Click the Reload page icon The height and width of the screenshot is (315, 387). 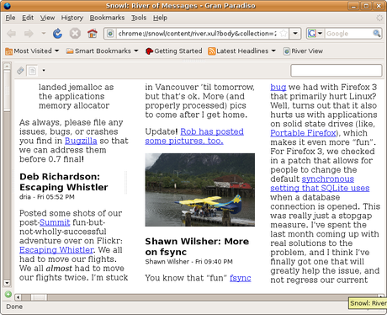pos(57,34)
